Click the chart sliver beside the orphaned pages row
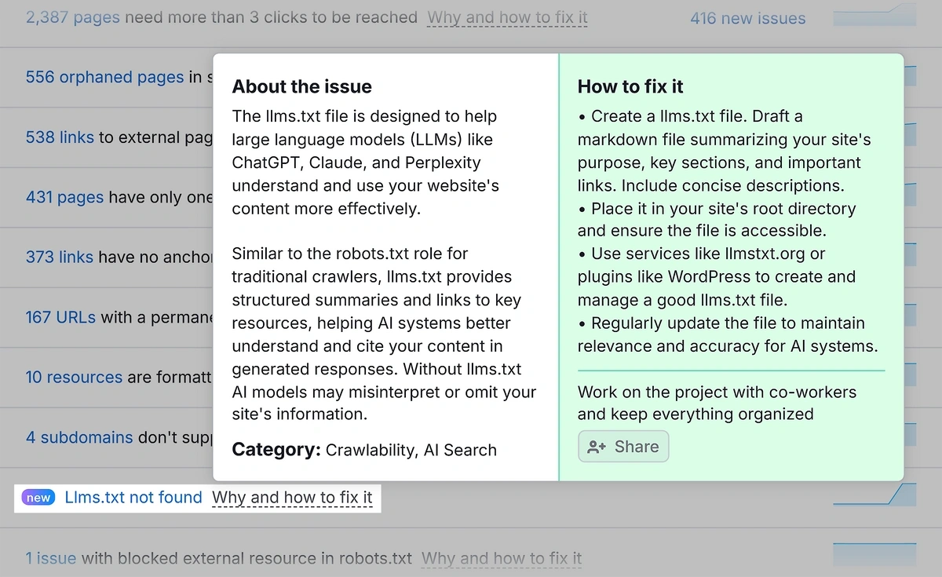The image size is (942, 577). coord(911,77)
